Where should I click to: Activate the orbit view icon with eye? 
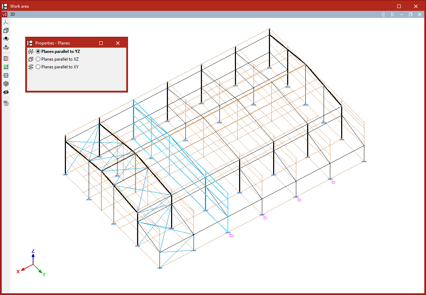(x=6, y=39)
